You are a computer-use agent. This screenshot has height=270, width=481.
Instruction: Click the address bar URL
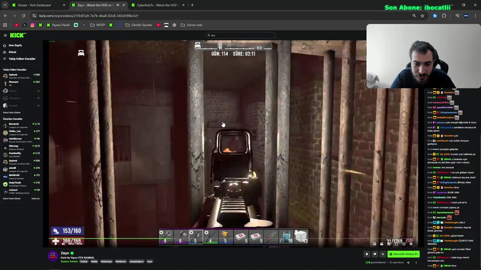point(89,16)
